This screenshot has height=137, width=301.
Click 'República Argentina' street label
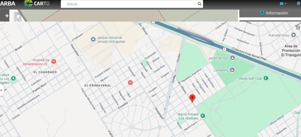191,75
